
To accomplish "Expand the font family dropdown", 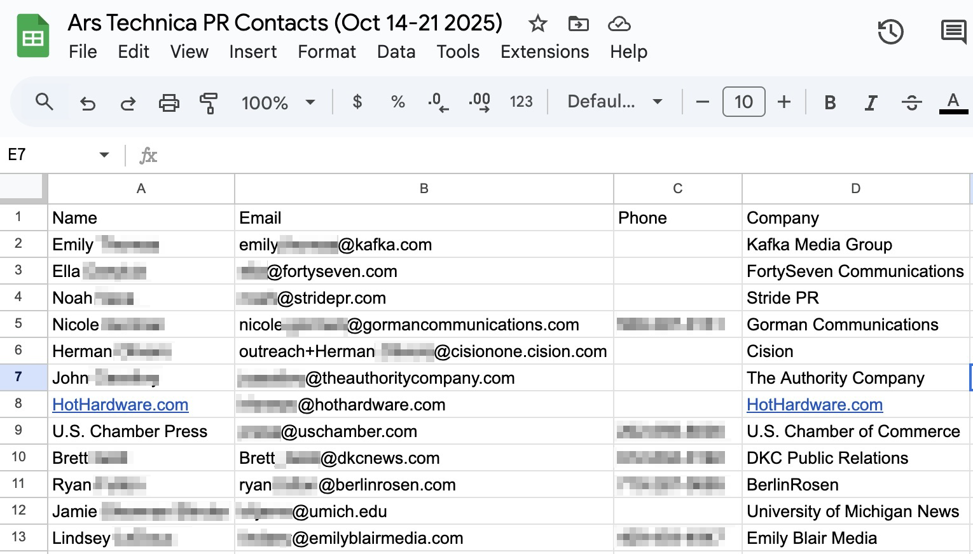I will click(615, 102).
